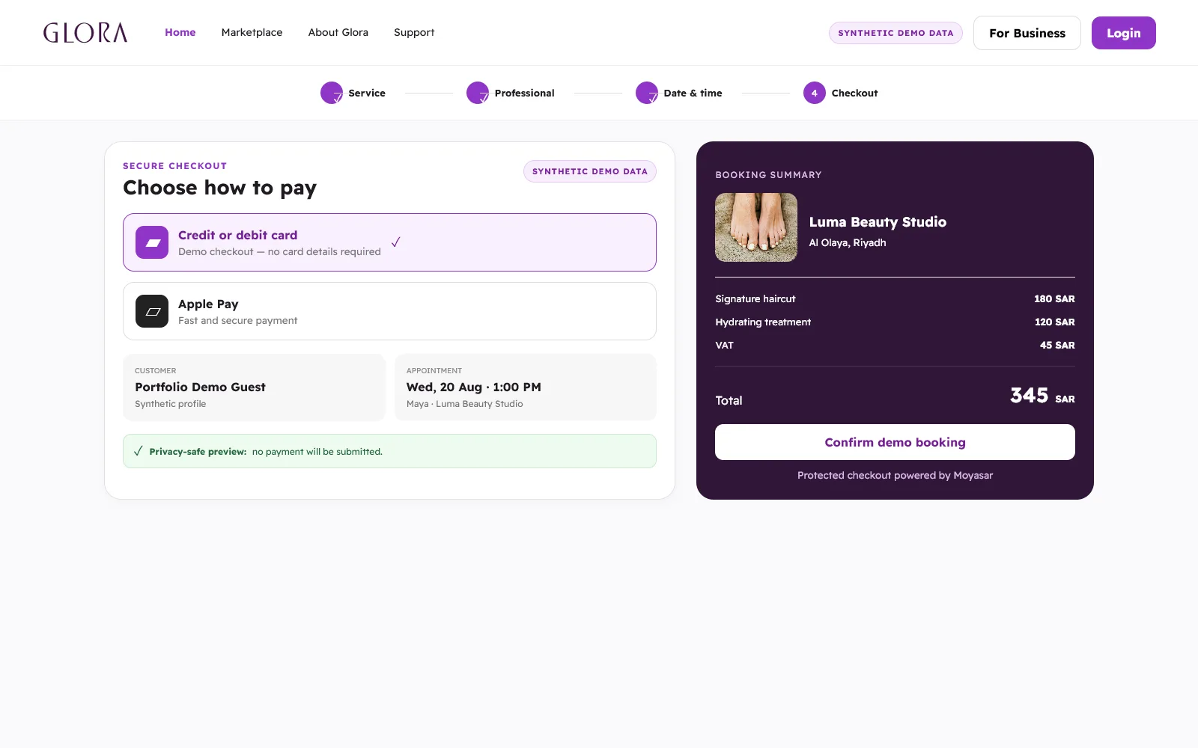
Task: Click the black Apple Pay icon
Action: pyautogui.click(x=152, y=311)
